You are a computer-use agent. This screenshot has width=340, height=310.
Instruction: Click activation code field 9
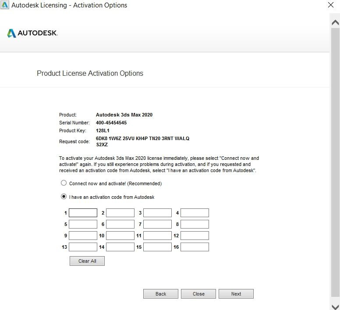pyautogui.click(x=83, y=236)
